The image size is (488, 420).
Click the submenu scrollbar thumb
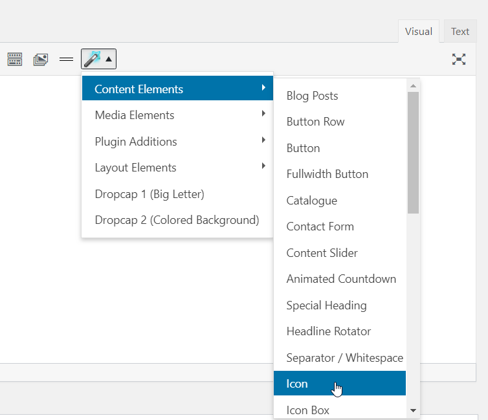point(413,153)
